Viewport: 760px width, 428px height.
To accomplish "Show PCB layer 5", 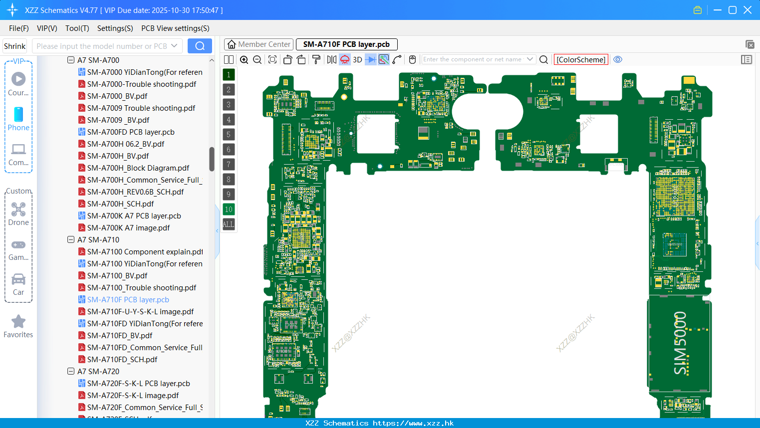I will click(229, 134).
